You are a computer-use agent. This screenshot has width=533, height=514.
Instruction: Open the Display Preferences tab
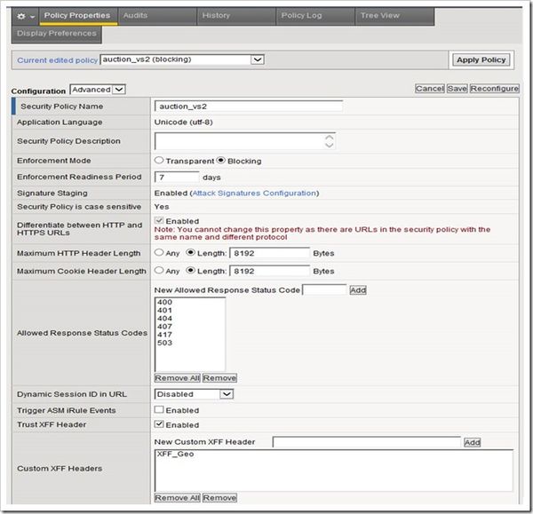pos(57,34)
